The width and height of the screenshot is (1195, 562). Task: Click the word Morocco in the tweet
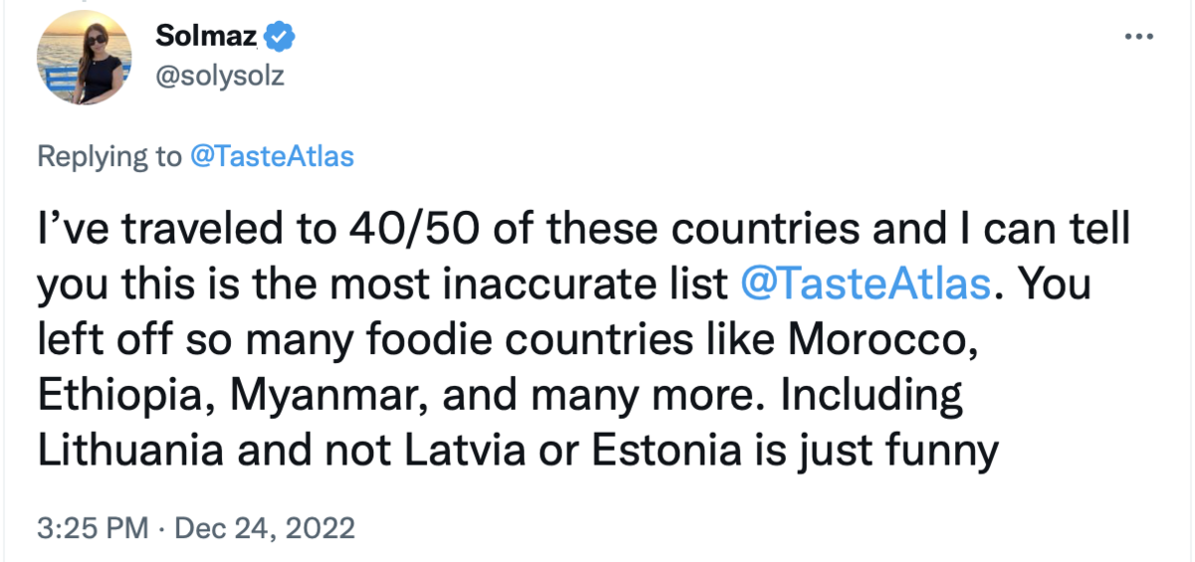(x=879, y=340)
